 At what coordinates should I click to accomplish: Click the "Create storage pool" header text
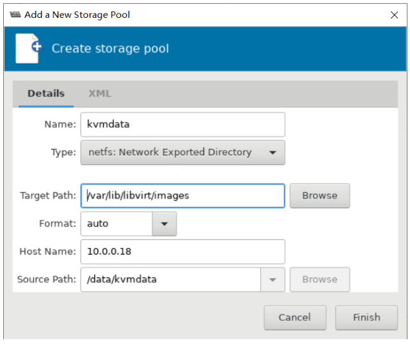(110, 48)
